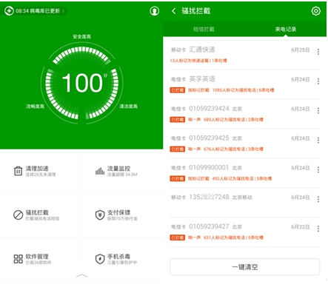
Task: Tap 6月25日 date on the 汇通快递 row
Action: point(301,50)
